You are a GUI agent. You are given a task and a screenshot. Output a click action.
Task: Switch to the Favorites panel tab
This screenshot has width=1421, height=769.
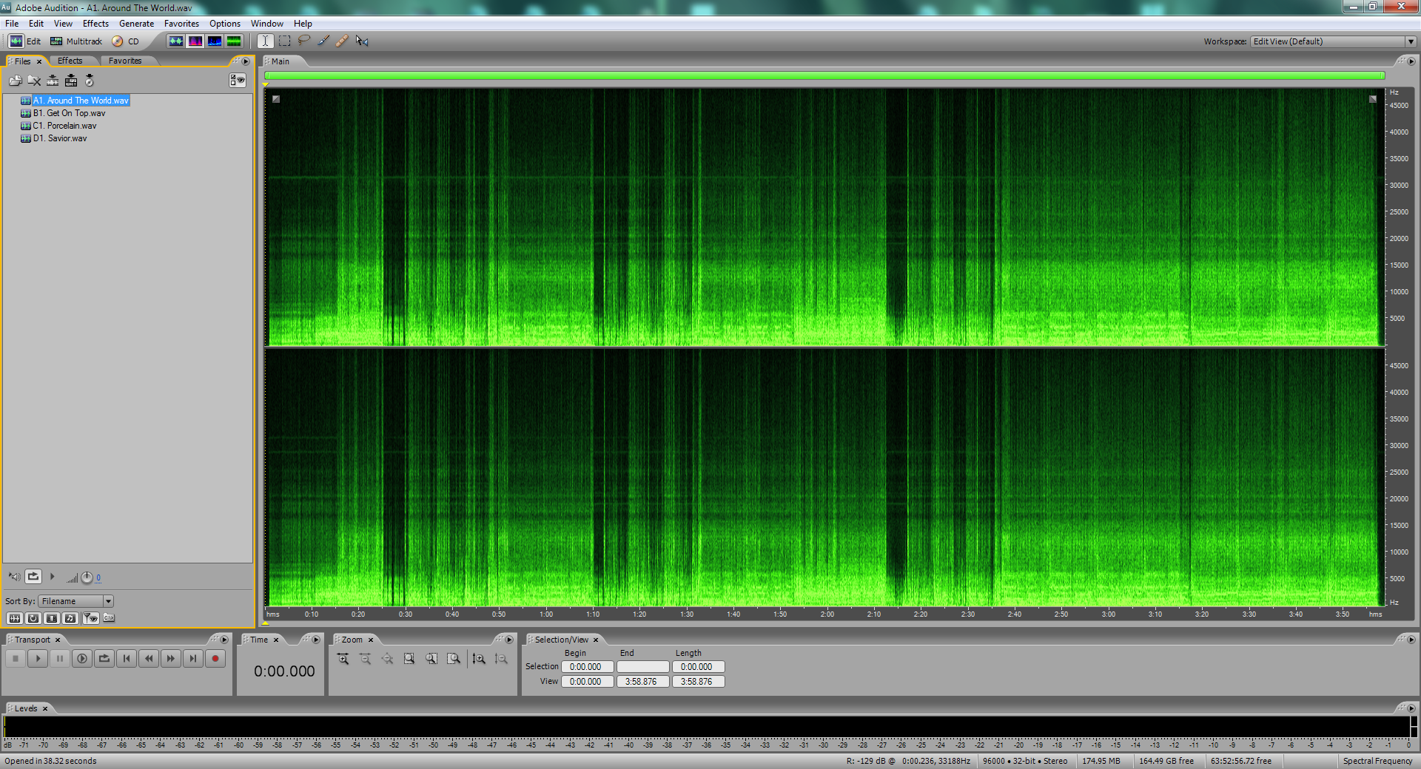tap(125, 61)
